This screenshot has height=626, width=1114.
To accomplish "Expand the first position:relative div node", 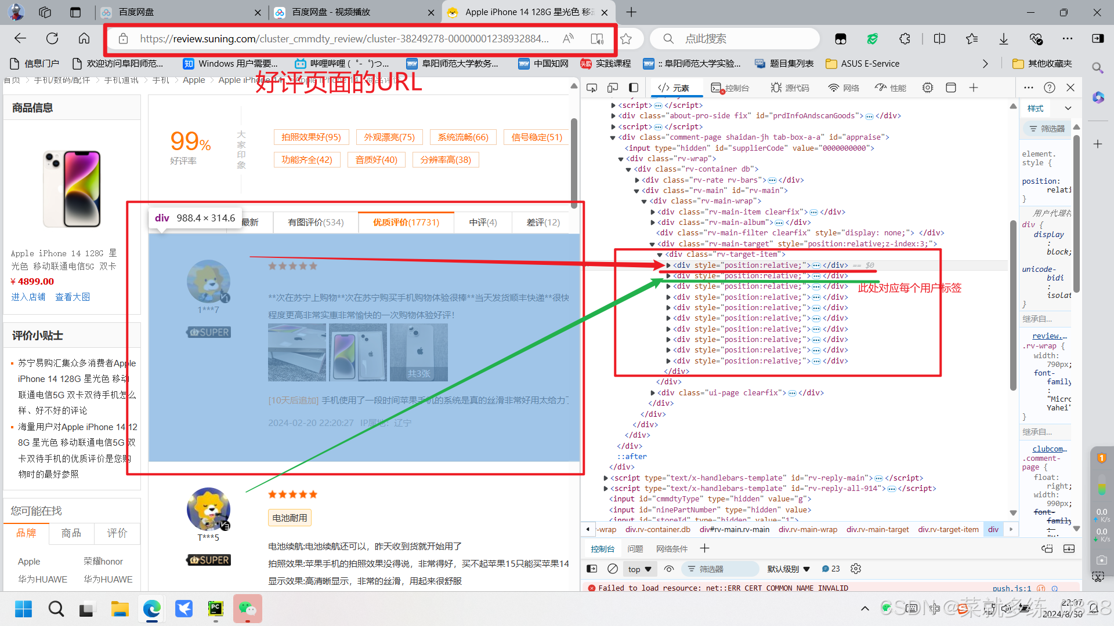I will 668,265.
